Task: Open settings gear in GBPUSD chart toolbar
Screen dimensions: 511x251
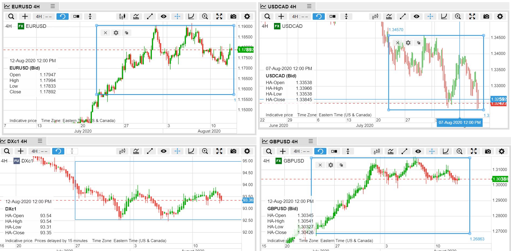Action: tap(502, 151)
